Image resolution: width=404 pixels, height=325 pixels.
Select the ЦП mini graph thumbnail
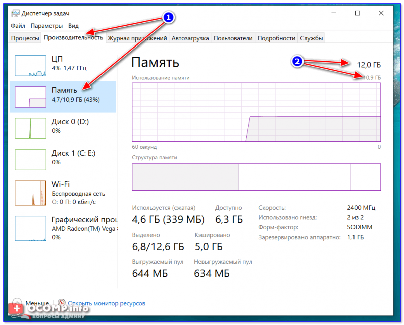pos(30,66)
